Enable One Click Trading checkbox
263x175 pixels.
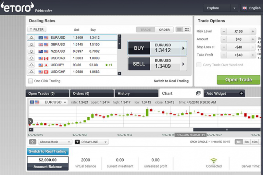coord(30,81)
